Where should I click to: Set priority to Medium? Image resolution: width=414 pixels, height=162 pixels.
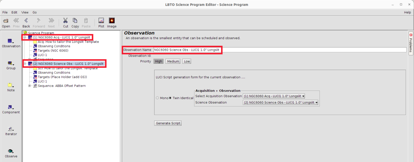point(173,61)
